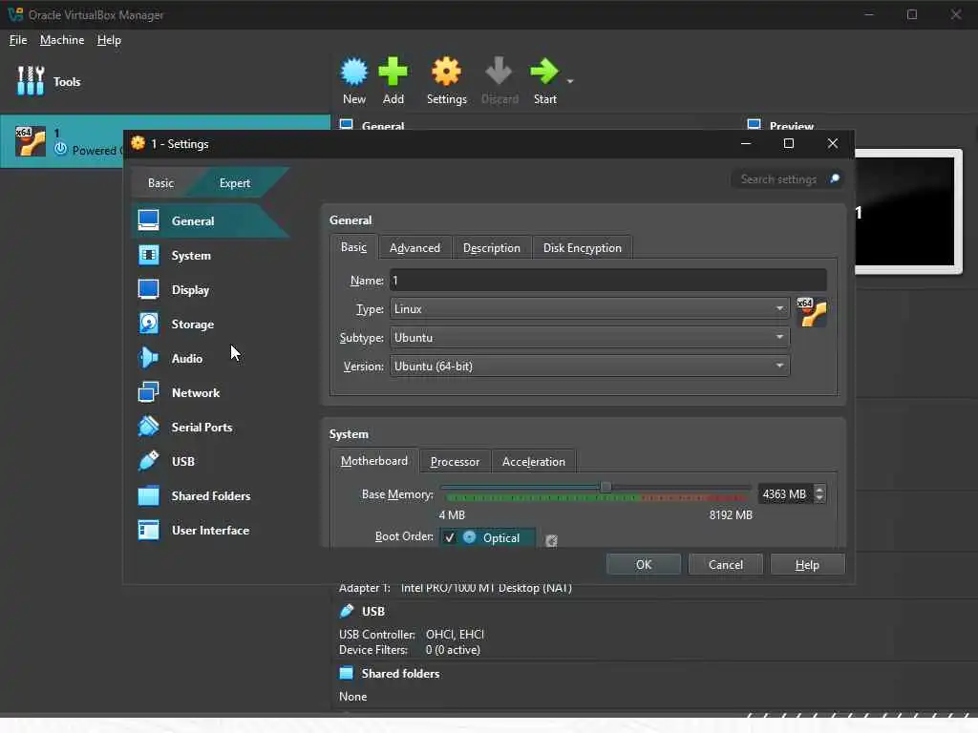Click the search magnifier icon in settings

pos(835,179)
